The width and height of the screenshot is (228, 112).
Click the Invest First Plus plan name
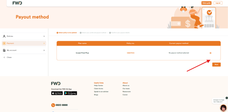point(82,53)
